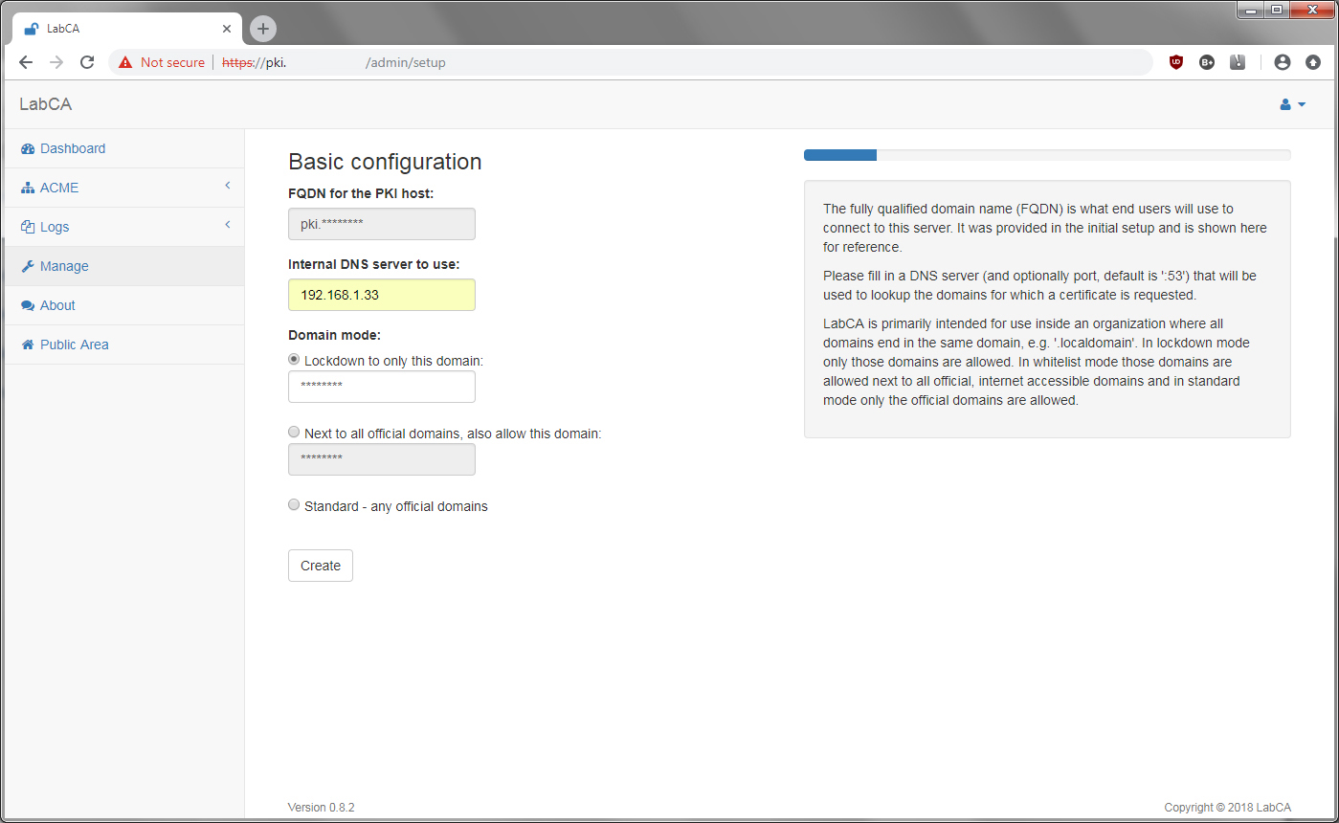The width and height of the screenshot is (1339, 823).
Task: Click the uBlock Origin shield extension icon
Action: click(x=1175, y=62)
